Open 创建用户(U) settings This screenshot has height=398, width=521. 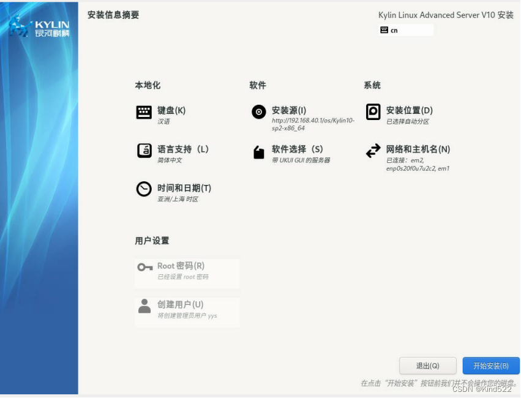coord(187,312)
